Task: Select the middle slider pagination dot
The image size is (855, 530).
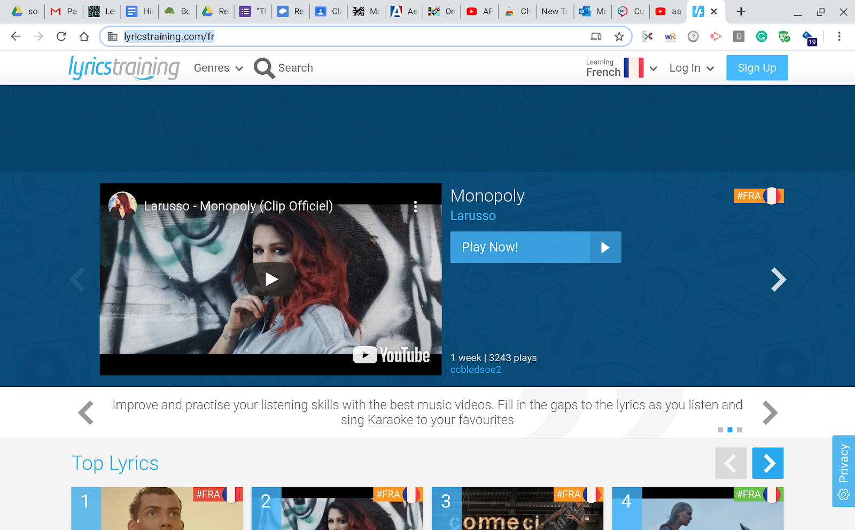Action: (x=730, y=430)
